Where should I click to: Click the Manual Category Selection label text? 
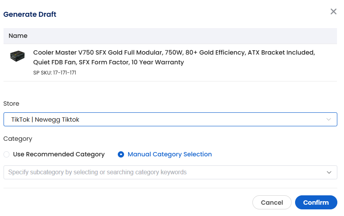tap(169, 154)
